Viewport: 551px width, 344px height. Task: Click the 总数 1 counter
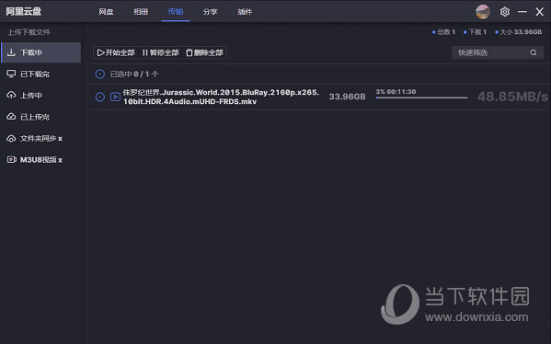(443, 32)
